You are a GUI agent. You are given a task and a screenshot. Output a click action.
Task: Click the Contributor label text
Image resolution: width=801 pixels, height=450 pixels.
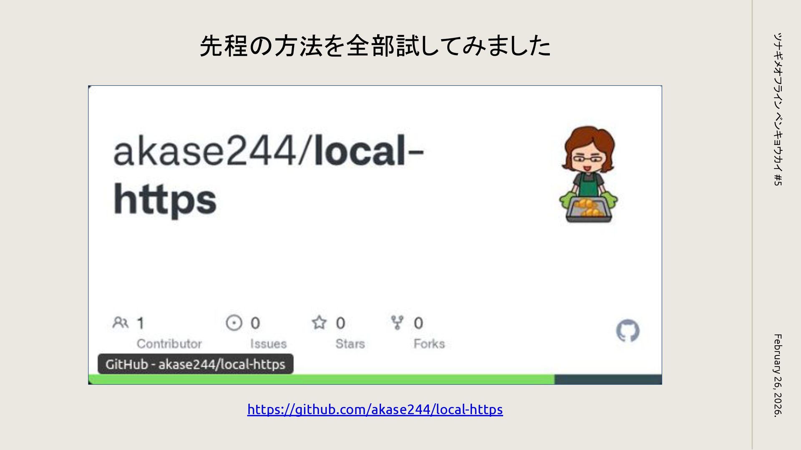(169, 344)
